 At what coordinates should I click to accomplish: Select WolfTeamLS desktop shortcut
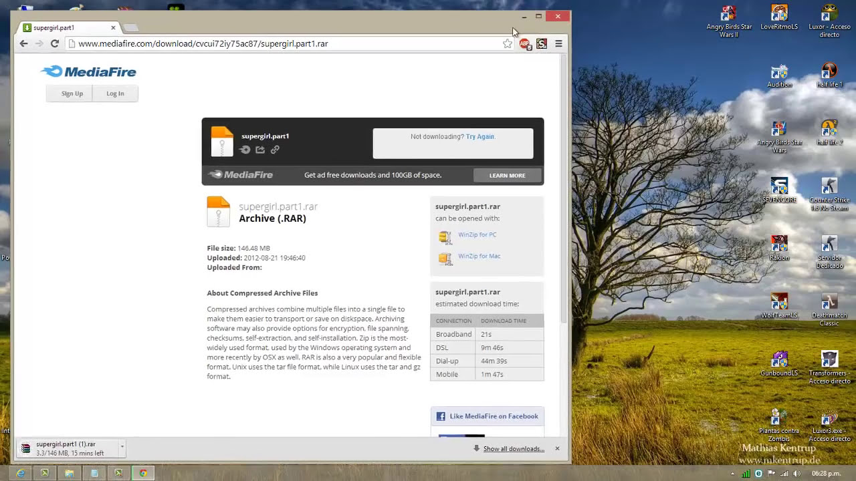[779, 306]
